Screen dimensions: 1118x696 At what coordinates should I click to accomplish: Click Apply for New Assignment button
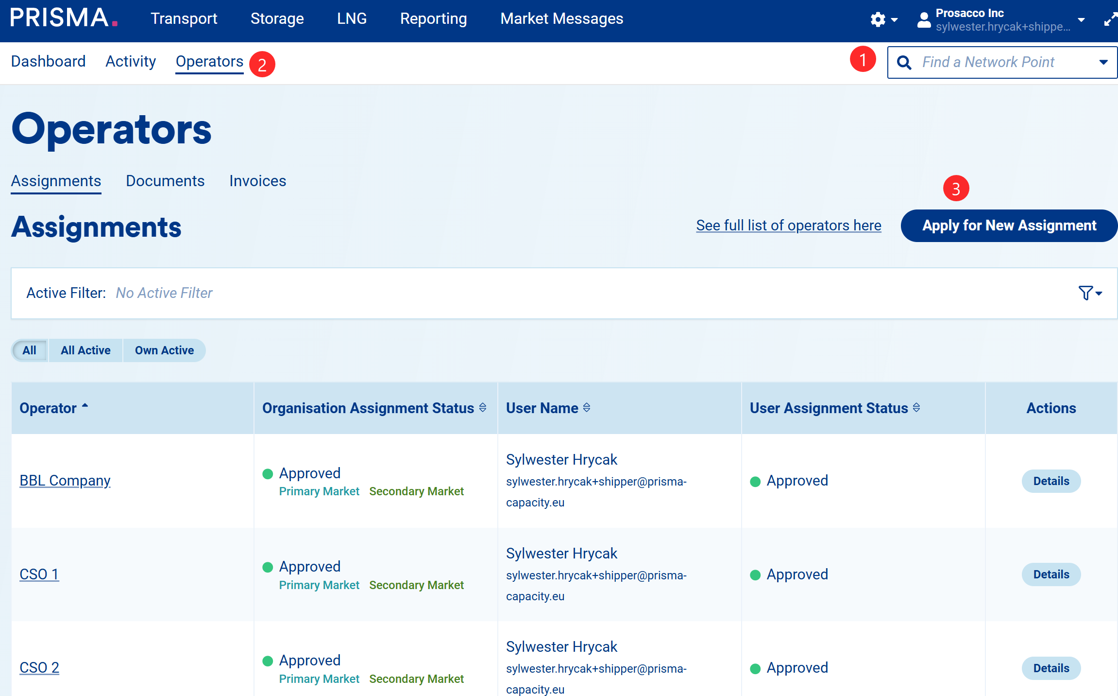click(1009, 226)
